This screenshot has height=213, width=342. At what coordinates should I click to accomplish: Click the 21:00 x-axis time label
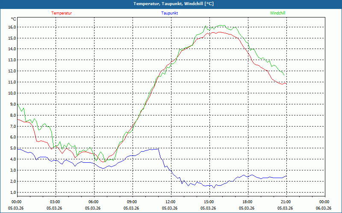pyautogui.click(x=285, y=202)
